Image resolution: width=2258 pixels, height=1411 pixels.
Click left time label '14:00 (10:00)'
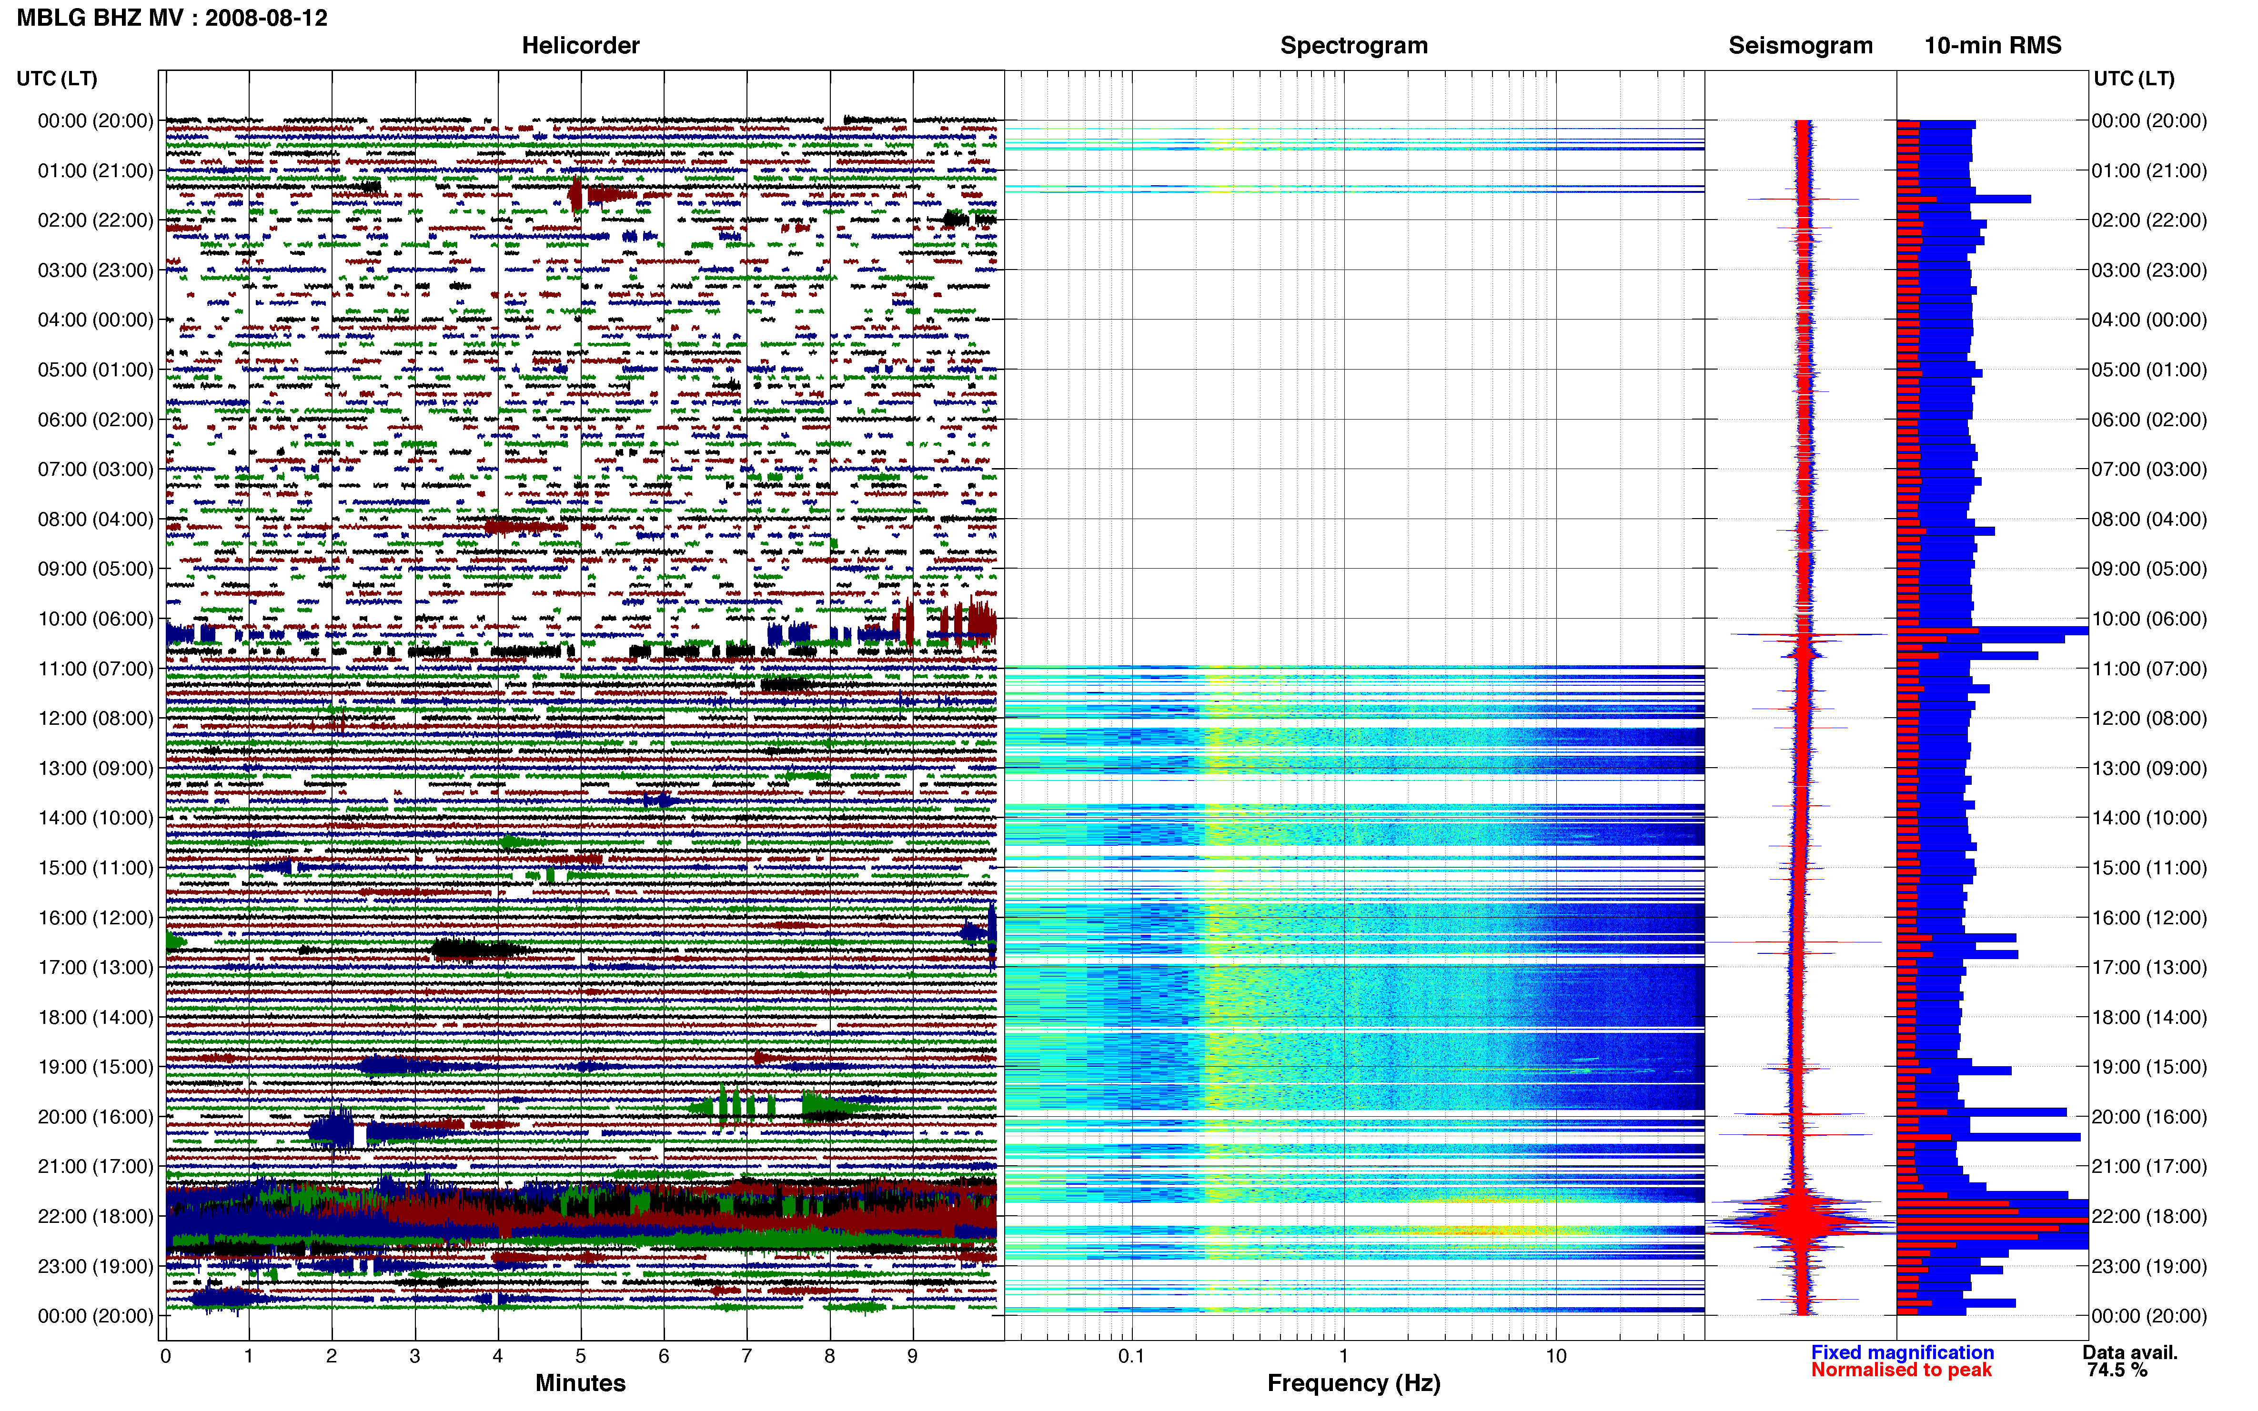pyautogui.click(x=95, y=818)
